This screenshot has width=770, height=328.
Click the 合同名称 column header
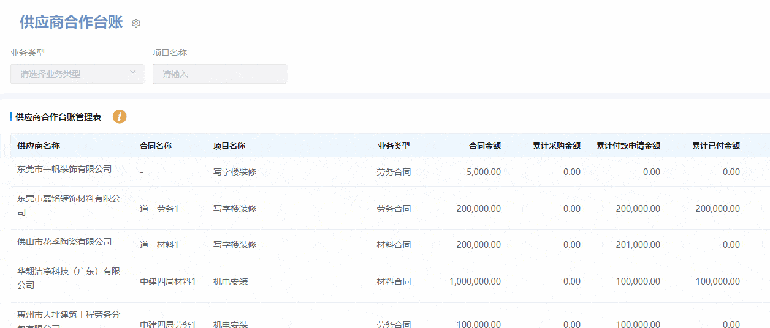(x=156, y=146)
